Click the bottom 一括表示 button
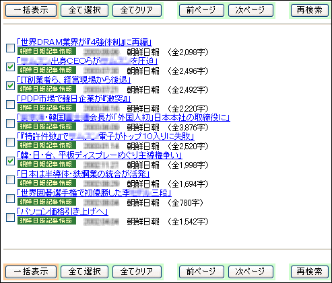Viewport: 332px width, 283px height. (31, 272)
